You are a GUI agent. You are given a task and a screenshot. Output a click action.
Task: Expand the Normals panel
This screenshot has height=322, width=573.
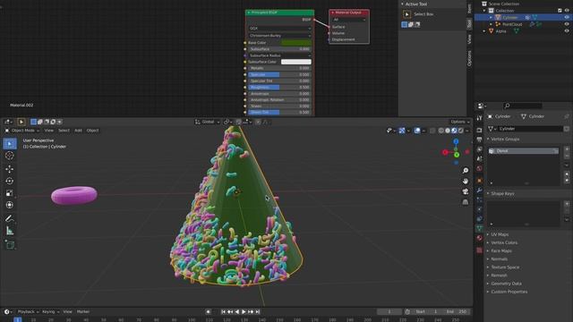point(499,258)
